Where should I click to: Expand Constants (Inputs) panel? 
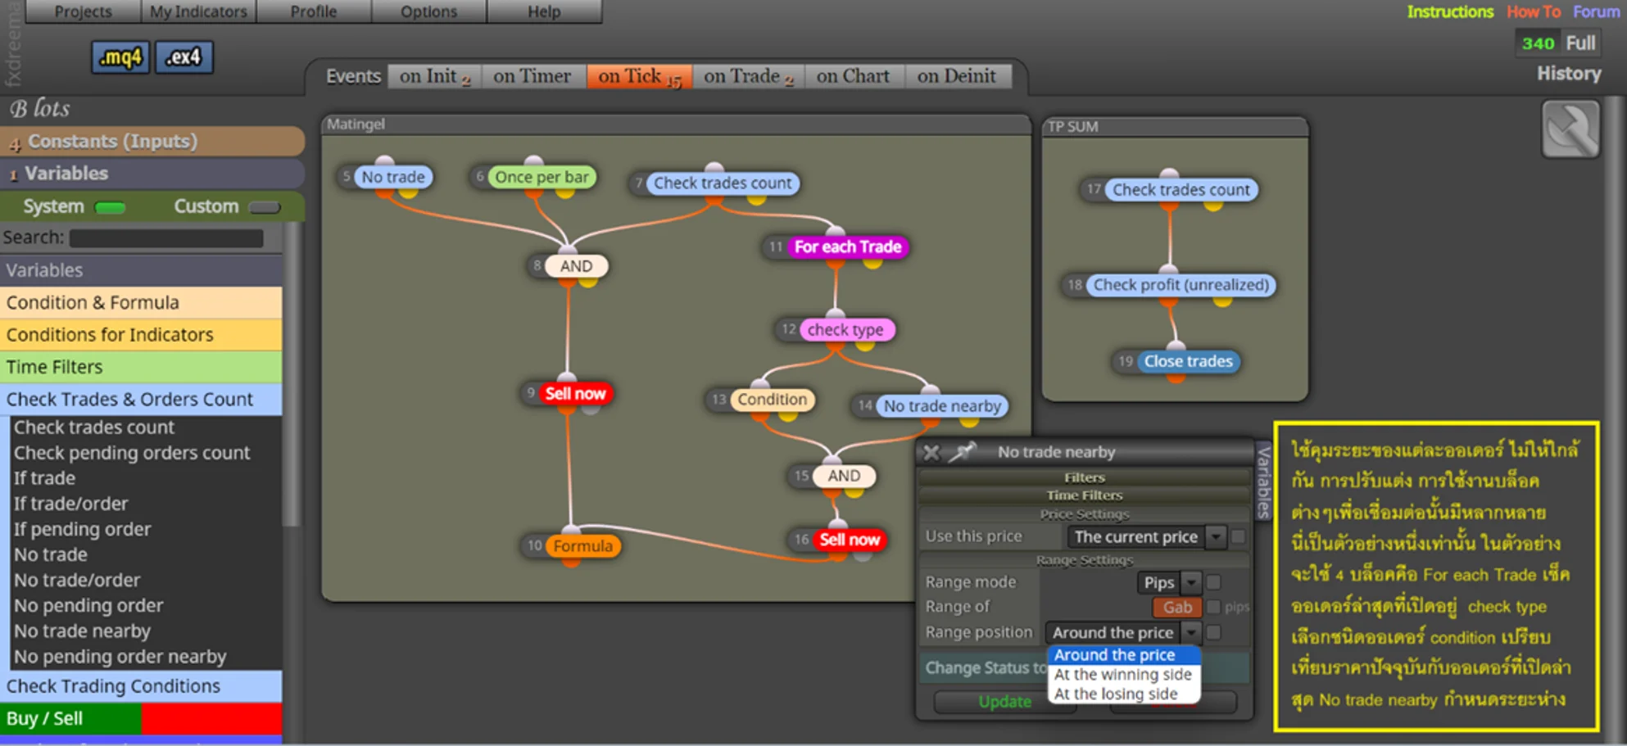pos(152,142)
